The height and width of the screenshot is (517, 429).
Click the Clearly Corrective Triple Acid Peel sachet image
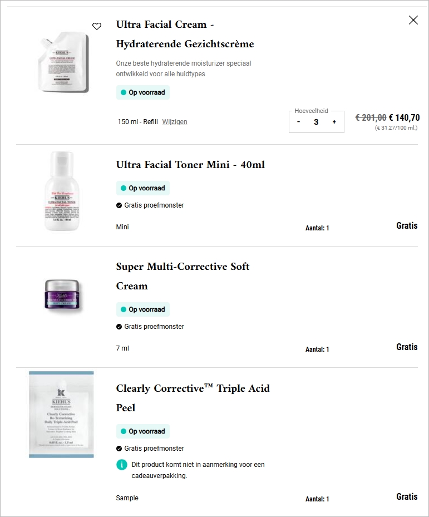(61, 415)
